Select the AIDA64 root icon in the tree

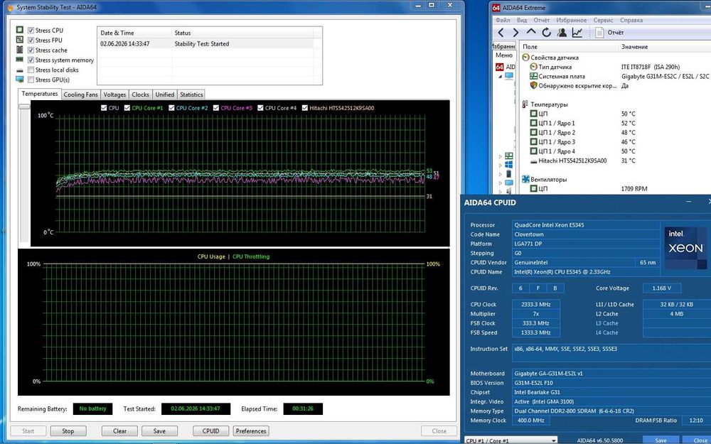(499, 67)
